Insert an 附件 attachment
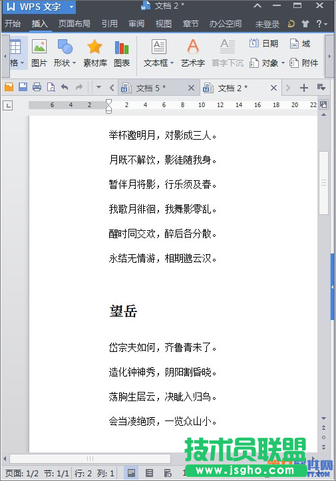 [x=304, y=63]
